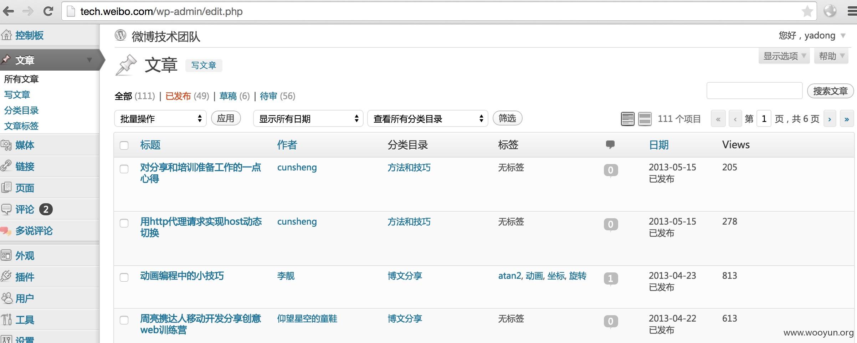Image resolution: width=857 pixels, height=343 pixels.
Task: Tick the select-all checkbox in the table header
Action: pos(124,145)
